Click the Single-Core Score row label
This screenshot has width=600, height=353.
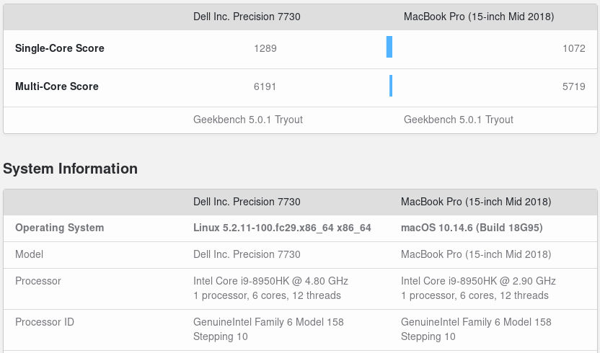coord(60,48)
